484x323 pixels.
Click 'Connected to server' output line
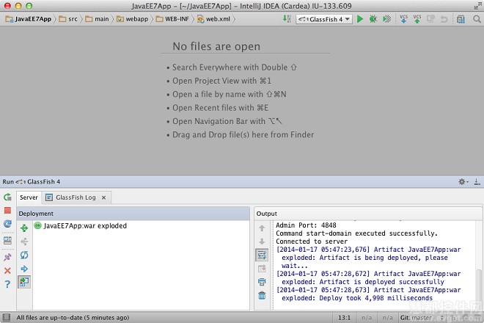(x=312, y=242)
